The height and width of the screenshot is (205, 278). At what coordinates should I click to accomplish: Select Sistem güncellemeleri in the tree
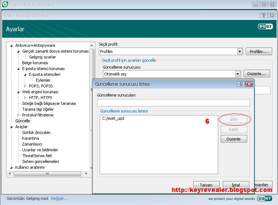click(41, 161)
